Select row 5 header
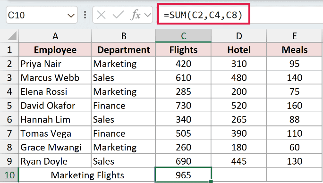 [9, 105]
